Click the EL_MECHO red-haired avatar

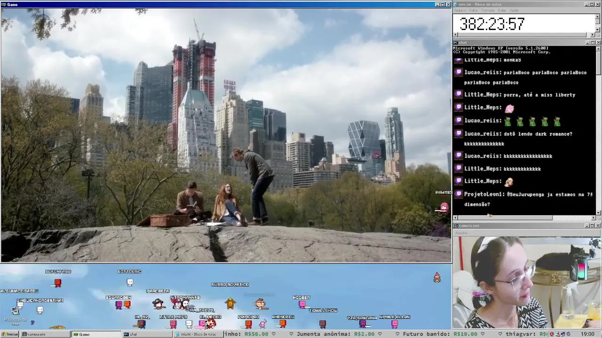coord(211,323)
